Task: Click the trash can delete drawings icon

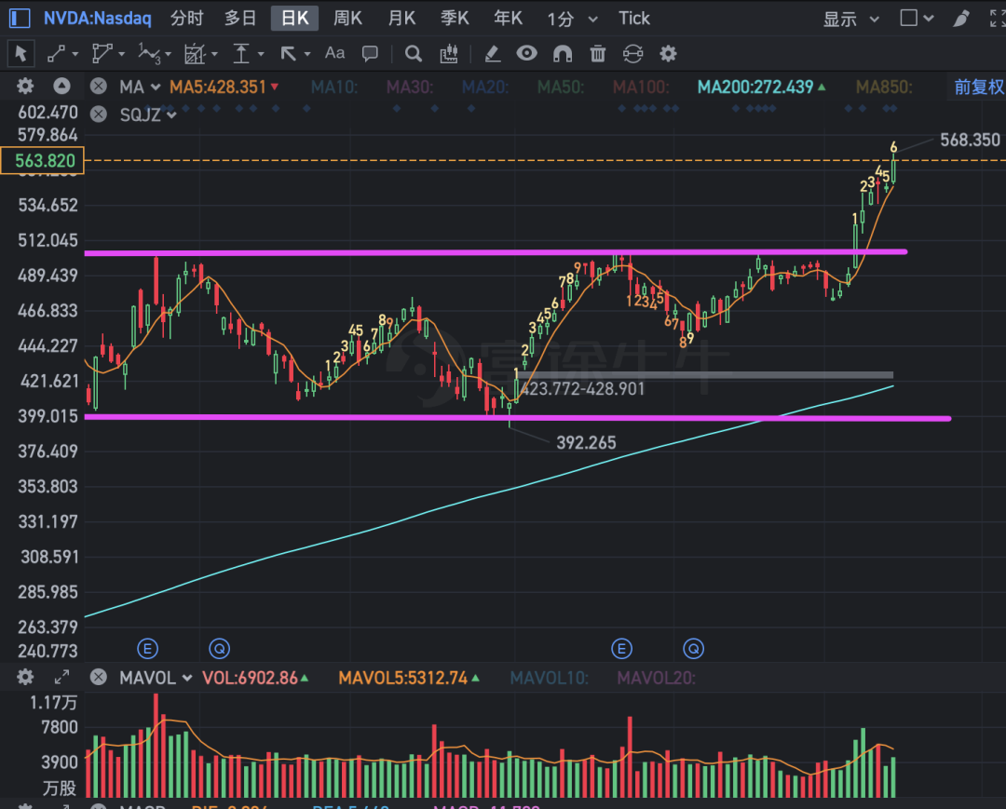Action: [x=598, y=54]
